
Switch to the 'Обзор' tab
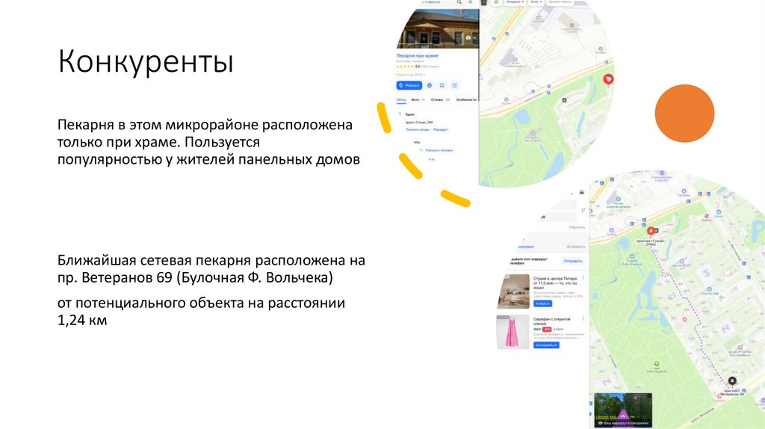coord(401,99)
